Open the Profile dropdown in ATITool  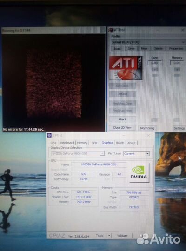(148, 42)
